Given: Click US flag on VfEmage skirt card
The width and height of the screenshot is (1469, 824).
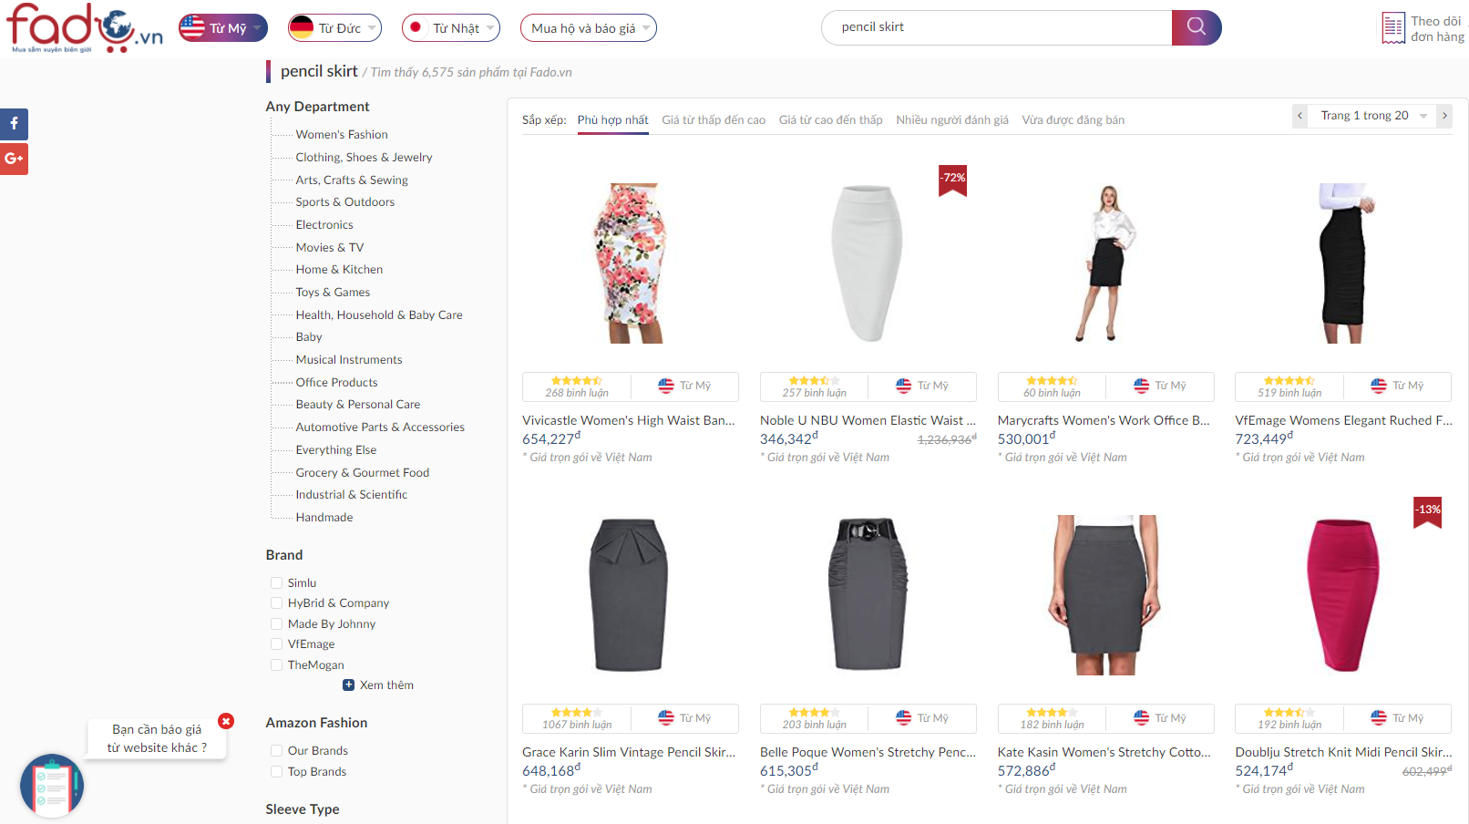Looking at the screenshot, I should [1379, 386].
